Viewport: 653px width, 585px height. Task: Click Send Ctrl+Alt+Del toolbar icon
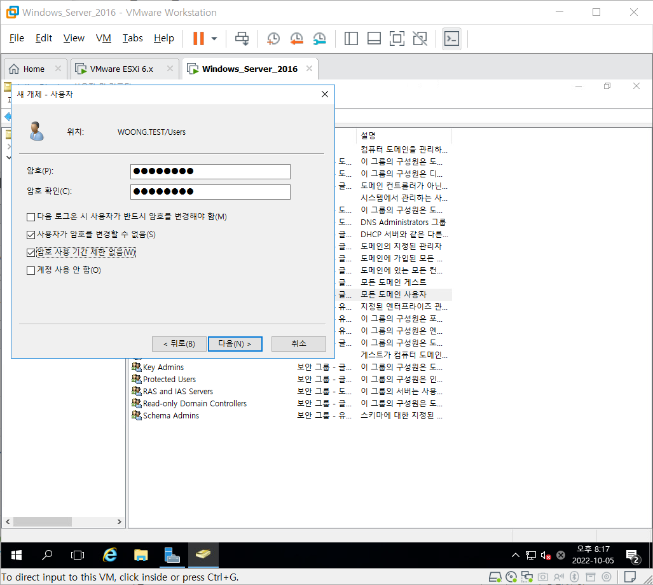coord(242,38)
